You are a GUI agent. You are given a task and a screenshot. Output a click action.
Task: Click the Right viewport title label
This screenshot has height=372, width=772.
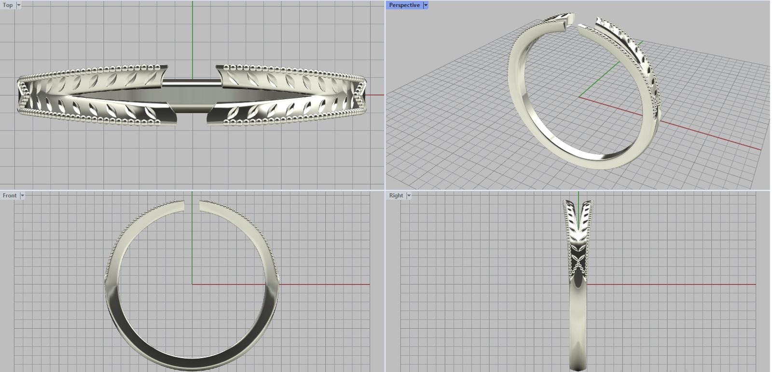[x=396, y=196]
